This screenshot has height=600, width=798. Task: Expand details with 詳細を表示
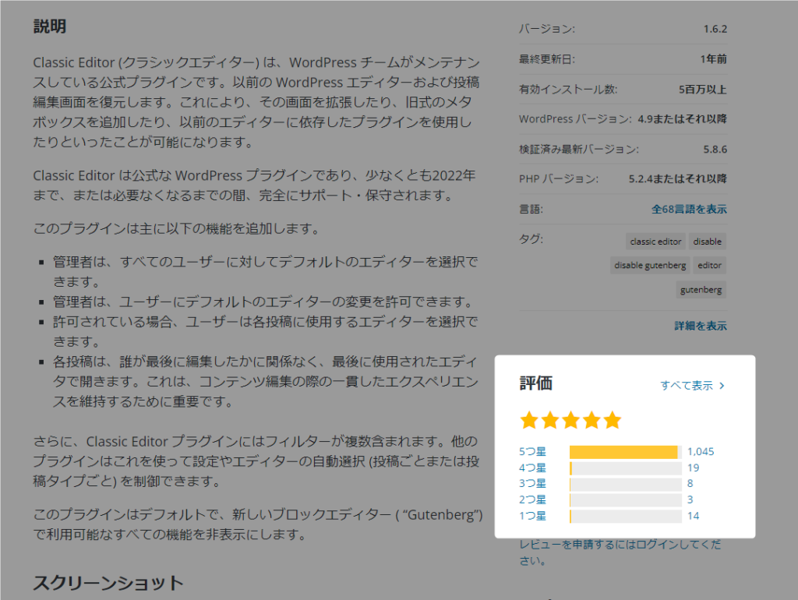(701, 326)
